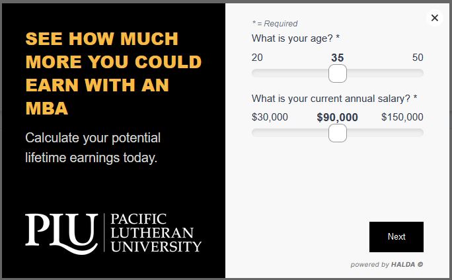
Task: Click the salary slider track left of handle
Action: point(290,133)
